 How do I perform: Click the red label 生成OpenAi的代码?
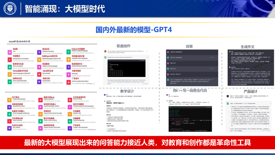pyautogui.click(x=50, y=56)
